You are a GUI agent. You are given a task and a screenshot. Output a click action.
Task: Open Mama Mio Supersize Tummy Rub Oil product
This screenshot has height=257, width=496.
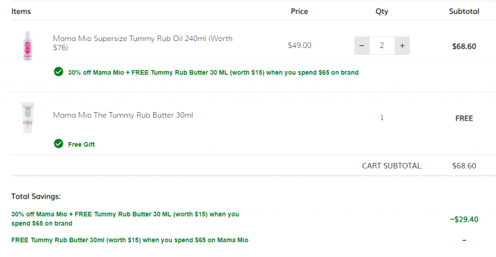[x=142, y=43]
